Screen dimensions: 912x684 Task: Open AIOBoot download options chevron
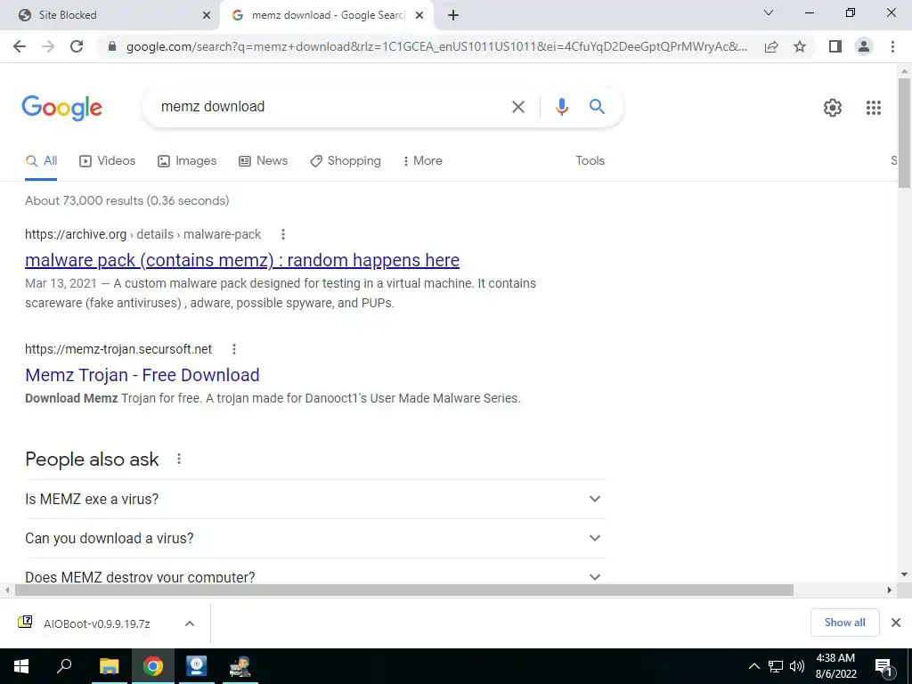[x=189, y=623]
